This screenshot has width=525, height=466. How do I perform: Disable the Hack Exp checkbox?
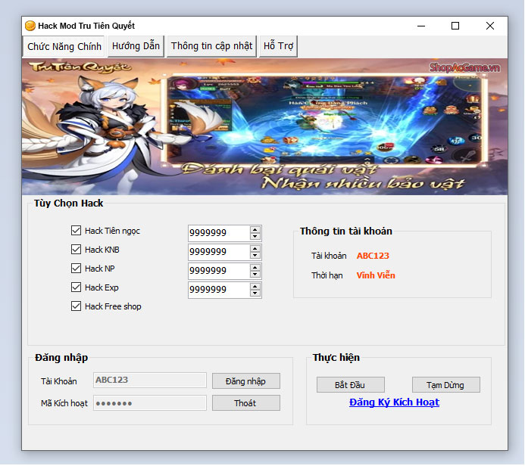[76, 287]
